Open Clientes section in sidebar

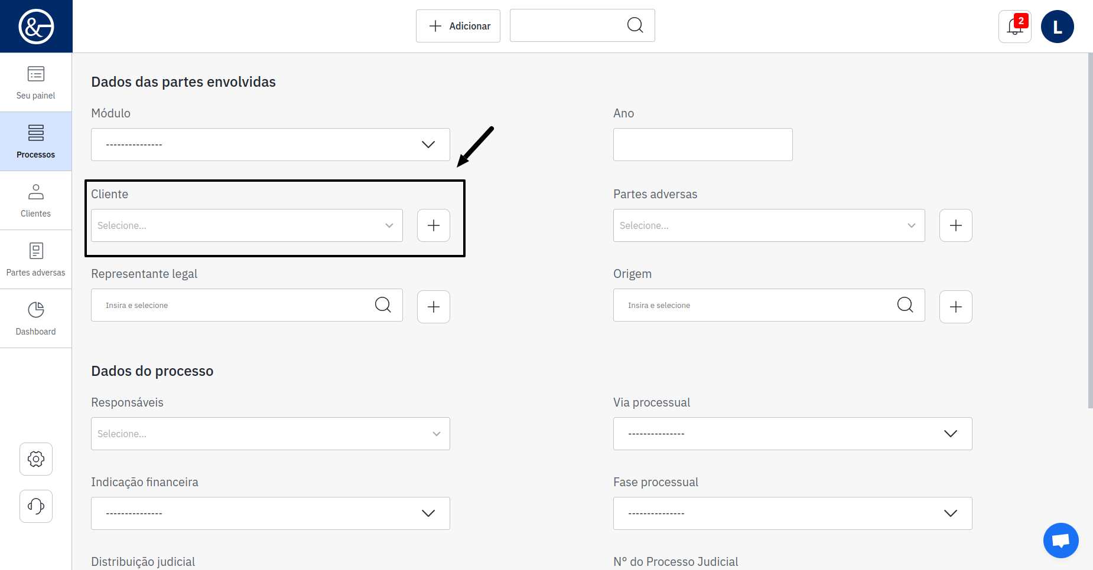(x=36, y=201)
